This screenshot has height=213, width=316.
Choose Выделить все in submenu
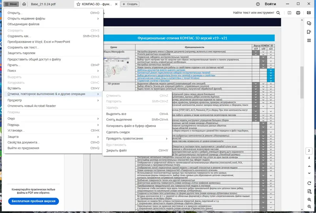[137, 114]
